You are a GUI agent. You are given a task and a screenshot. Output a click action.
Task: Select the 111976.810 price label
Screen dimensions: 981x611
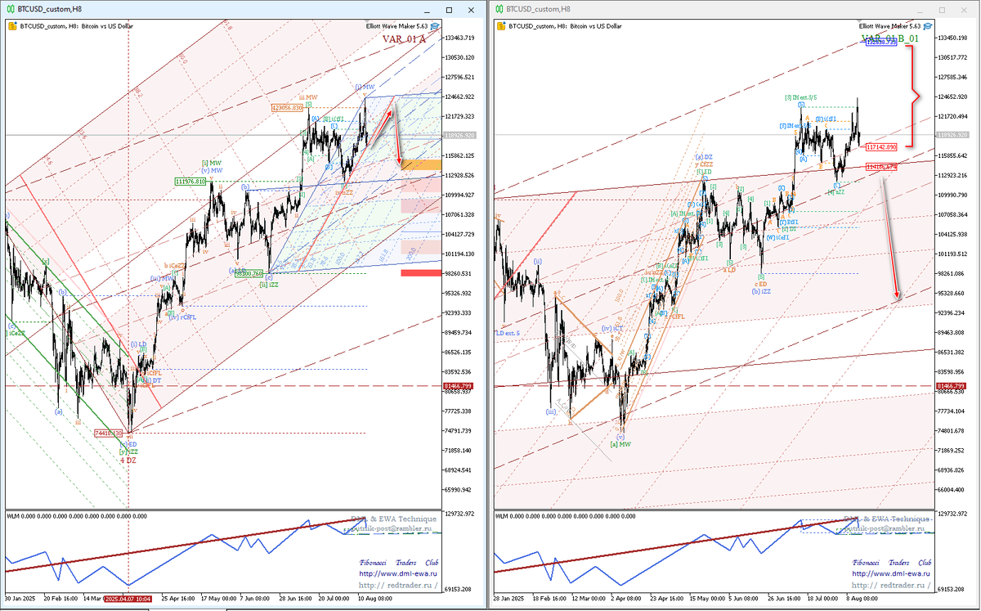tap(190, 182)
